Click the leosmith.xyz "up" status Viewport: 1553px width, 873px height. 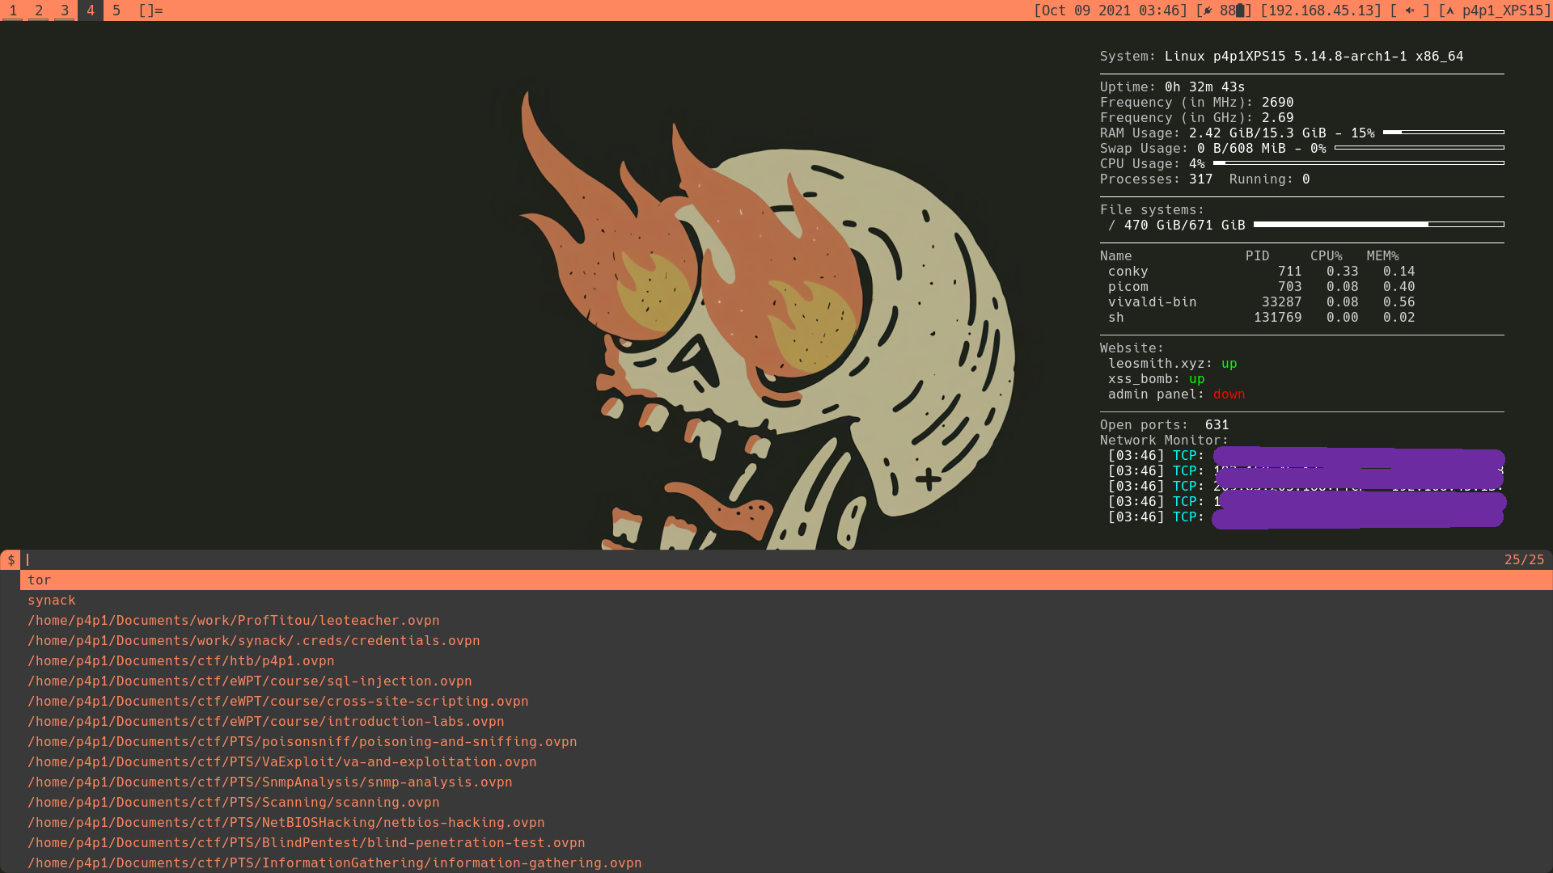1229,363
